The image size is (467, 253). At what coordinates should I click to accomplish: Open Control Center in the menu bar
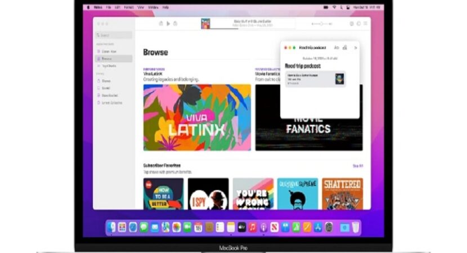tap(348, 7)
